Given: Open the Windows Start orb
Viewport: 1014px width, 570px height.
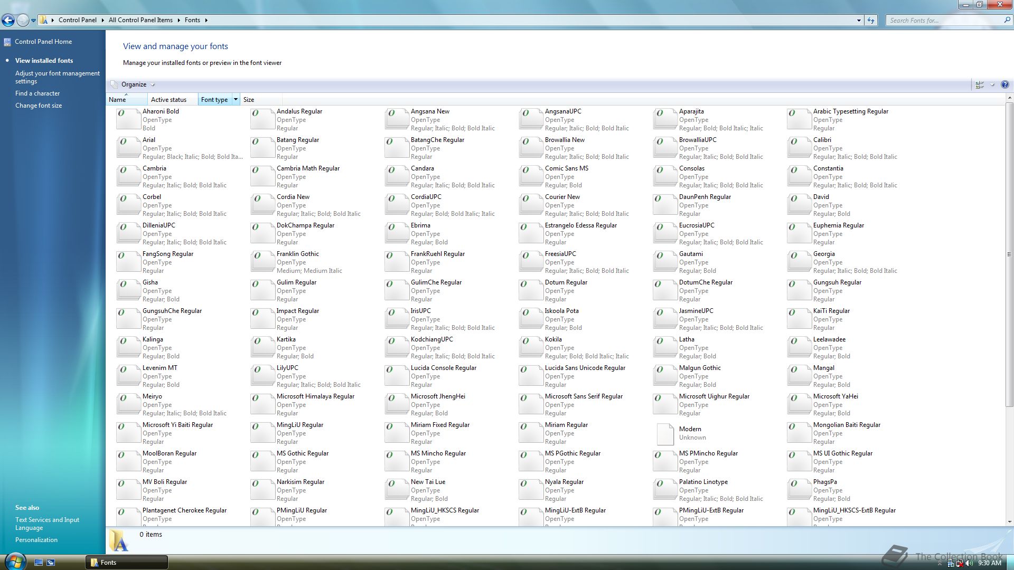Looking at the screenshot, I should pos(15,561).
